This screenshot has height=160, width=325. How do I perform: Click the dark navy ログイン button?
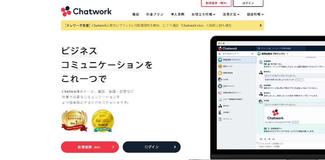(x=151, y=147)
